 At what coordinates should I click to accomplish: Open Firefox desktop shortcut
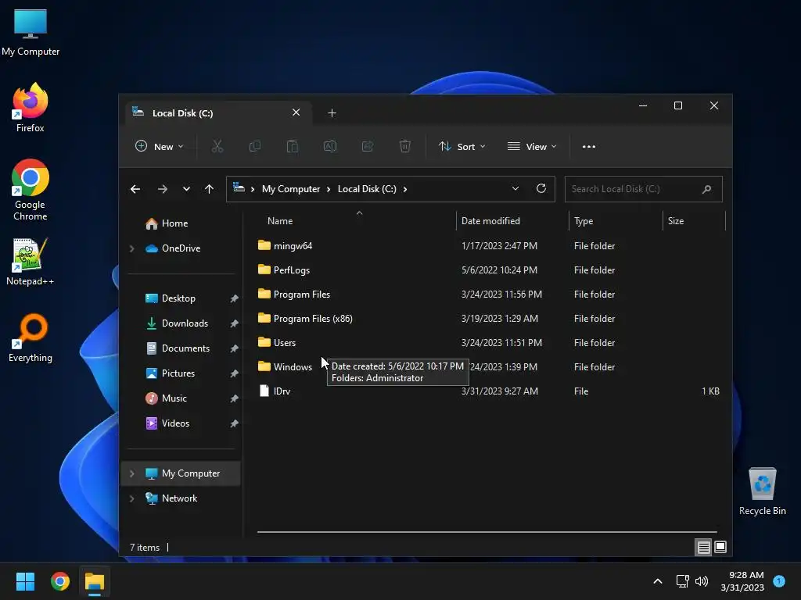[31, 108]
